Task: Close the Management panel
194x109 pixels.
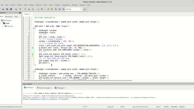Action: click(x=20, y=13)
